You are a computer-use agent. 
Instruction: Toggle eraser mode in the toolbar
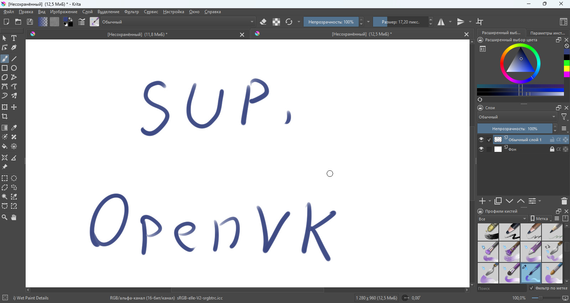point(263,22)
